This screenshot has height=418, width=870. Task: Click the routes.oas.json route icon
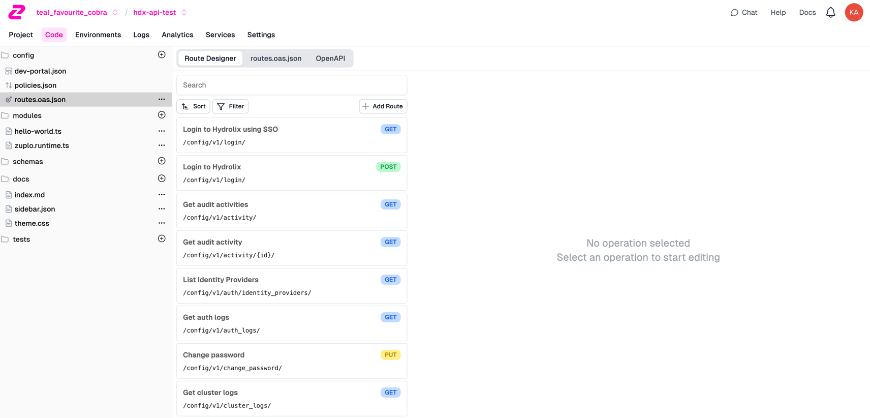(x=9, y=100)
